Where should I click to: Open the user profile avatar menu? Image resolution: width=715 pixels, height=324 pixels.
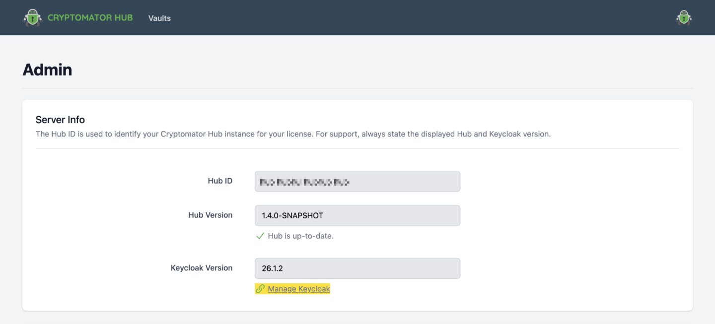tap(684, 18)
